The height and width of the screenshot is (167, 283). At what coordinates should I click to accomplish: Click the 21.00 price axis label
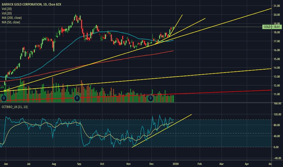[277, 6]
